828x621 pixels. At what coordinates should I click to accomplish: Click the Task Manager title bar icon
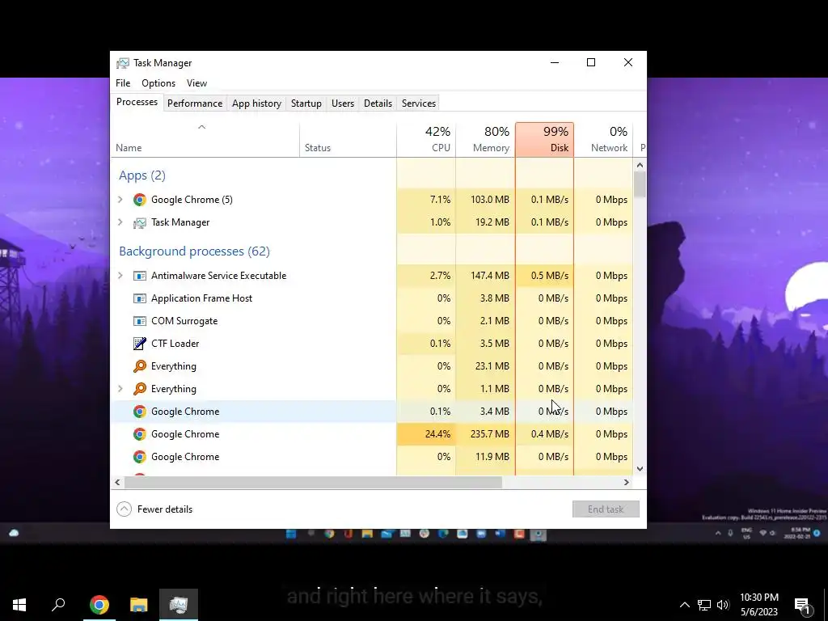click(123, 63)
